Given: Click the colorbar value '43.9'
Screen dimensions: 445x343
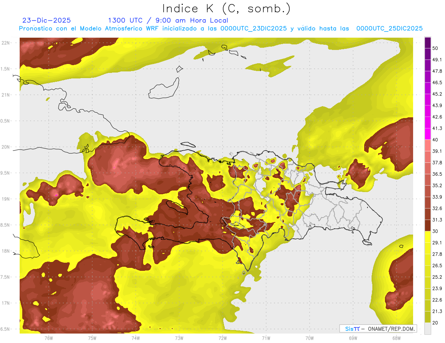Looking at the screenshot, I should pos(437,105).
